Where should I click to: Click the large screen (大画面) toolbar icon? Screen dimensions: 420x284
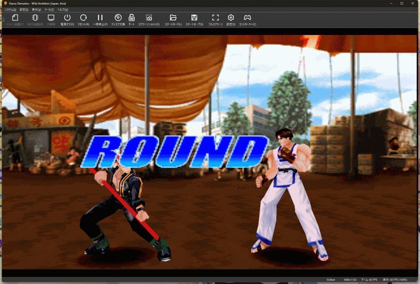point(51,18)
